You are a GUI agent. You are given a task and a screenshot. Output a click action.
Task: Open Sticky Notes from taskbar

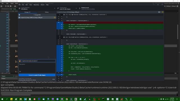pos(12,99)
